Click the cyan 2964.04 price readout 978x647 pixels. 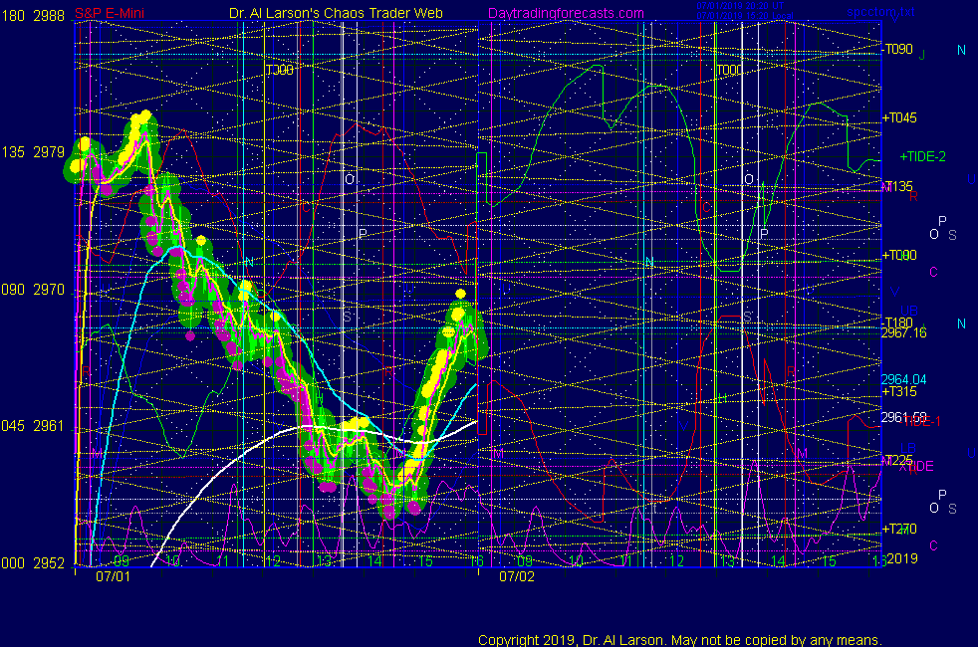click(903, 379)
